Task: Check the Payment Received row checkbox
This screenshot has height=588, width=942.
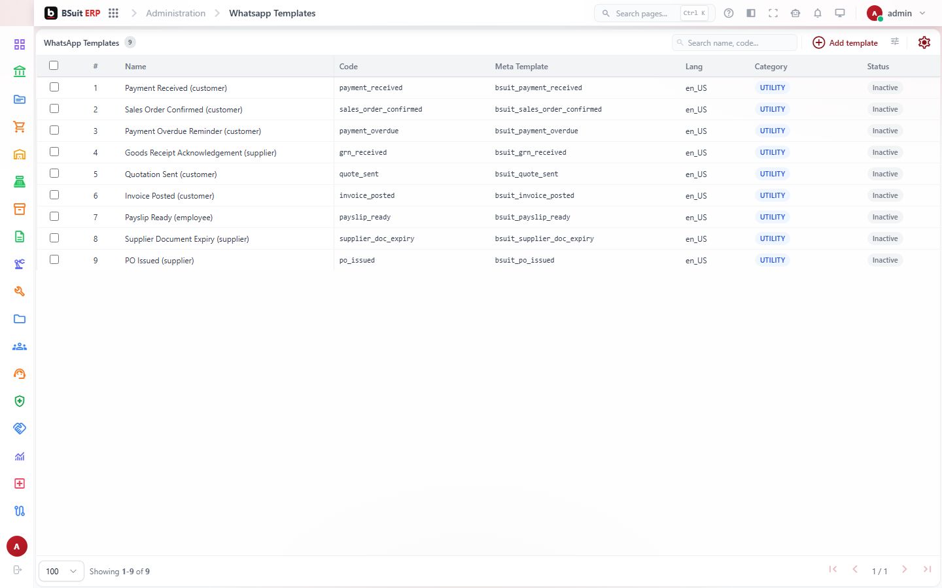Action: (x=54, y=87)
